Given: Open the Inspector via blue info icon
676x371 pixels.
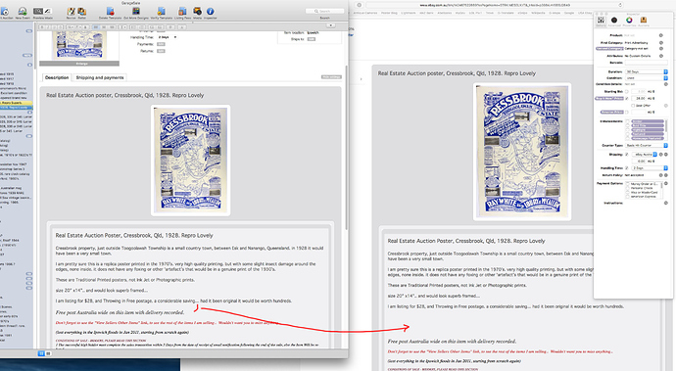Looking at the screenshot, I should [x=210, y=11].
